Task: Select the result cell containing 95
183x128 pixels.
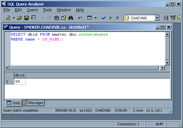Action: pyautogui.click(x=20, y=81)
